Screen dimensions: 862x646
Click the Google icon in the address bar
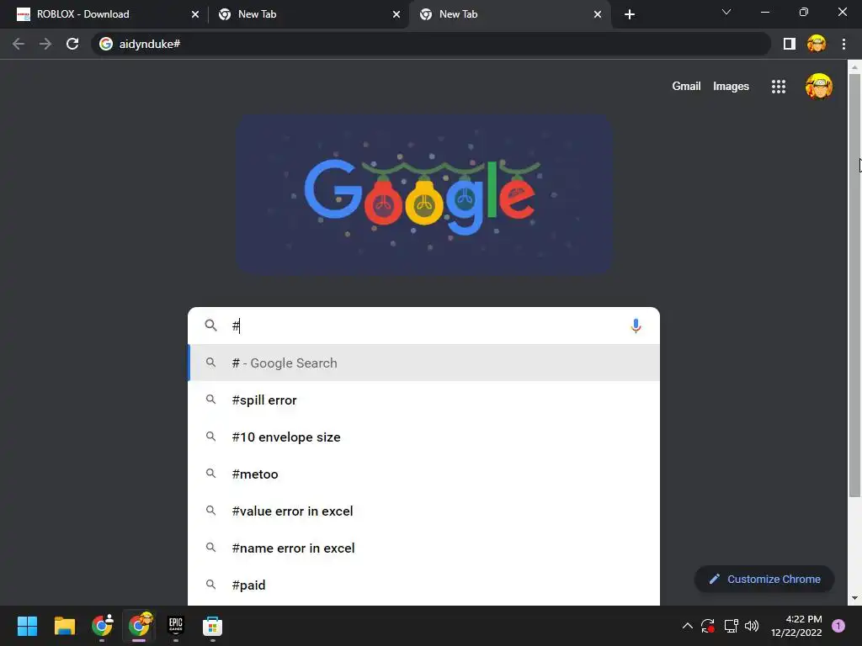click(x=106, y=44)
